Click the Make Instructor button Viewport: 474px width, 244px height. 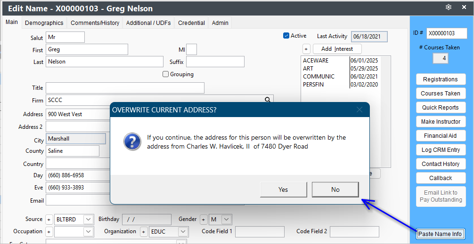point(441,122)
